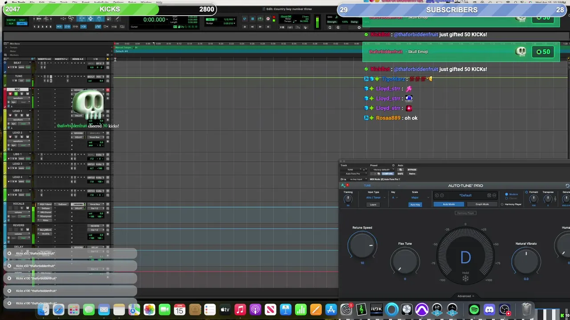
Task: Open Finder from the Dock
Action: pyautogui.click(x=43, y=309)
